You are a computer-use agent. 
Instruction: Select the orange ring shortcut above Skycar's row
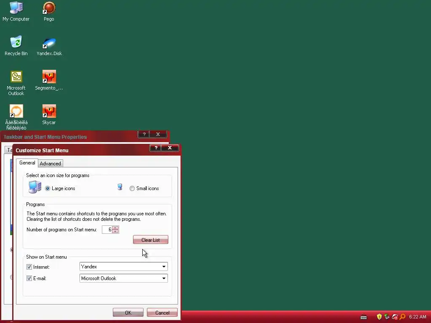[x=16, y=111]
